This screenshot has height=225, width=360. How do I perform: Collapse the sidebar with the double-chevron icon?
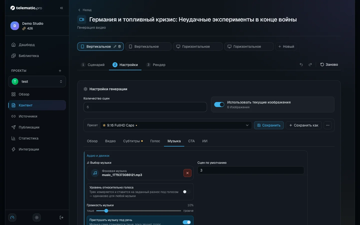point(61,8)
